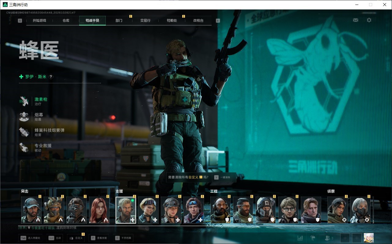Viewport: 392px width, 244px height.
Task: Pick the silver-haired masked recon operator
Action: (361, 210)
